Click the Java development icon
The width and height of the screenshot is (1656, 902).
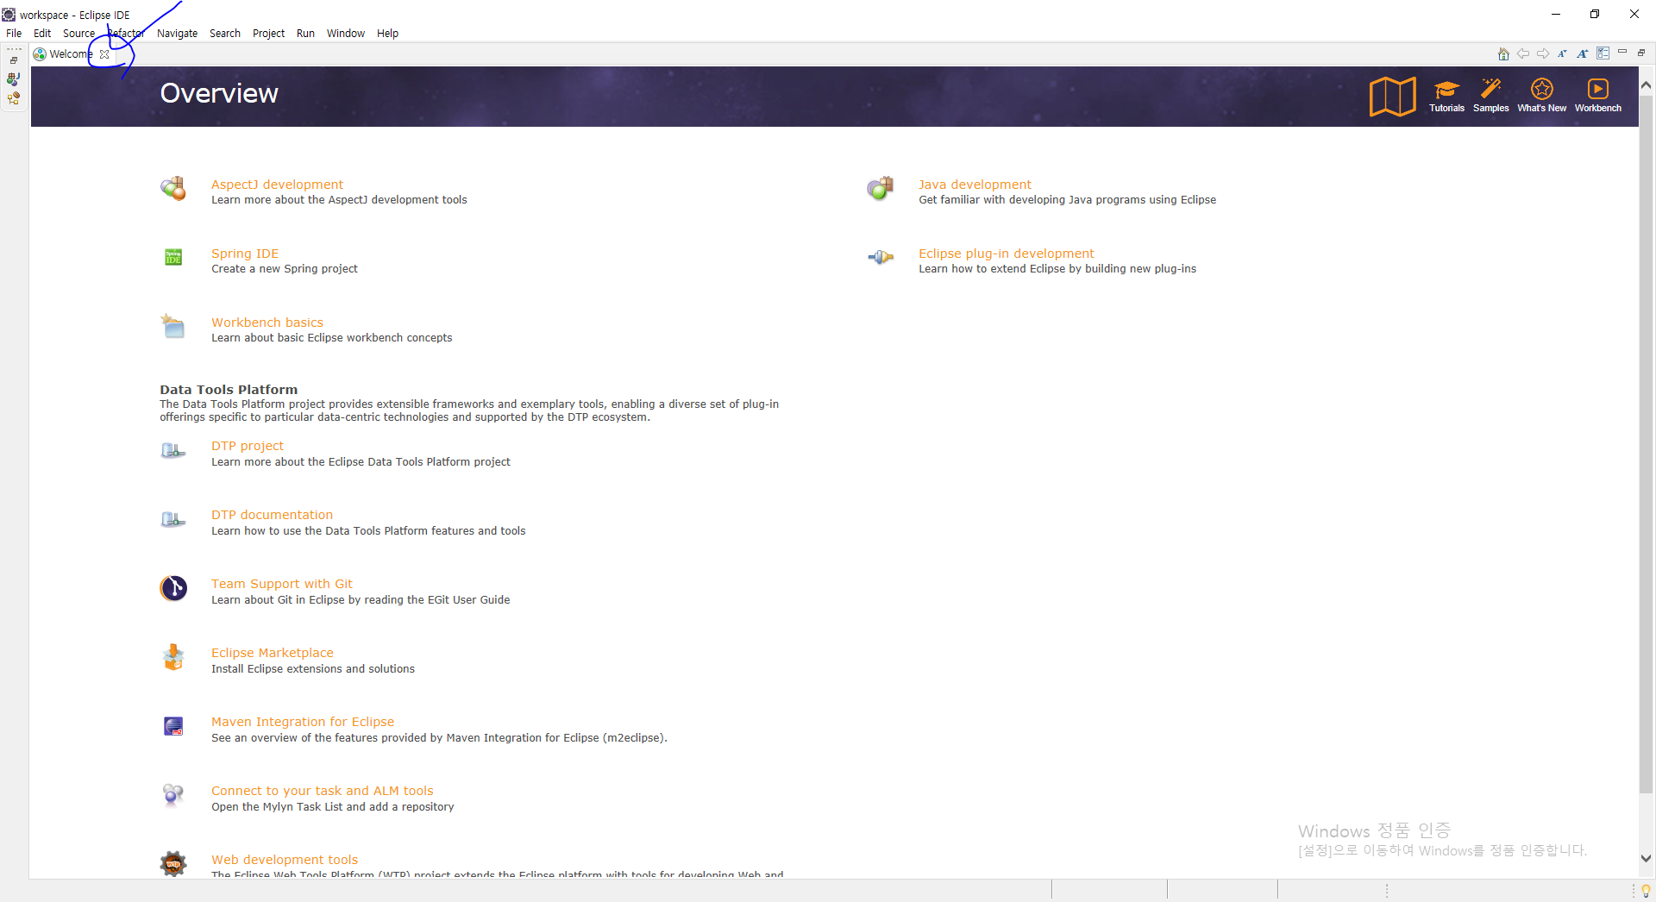(881, 188)
